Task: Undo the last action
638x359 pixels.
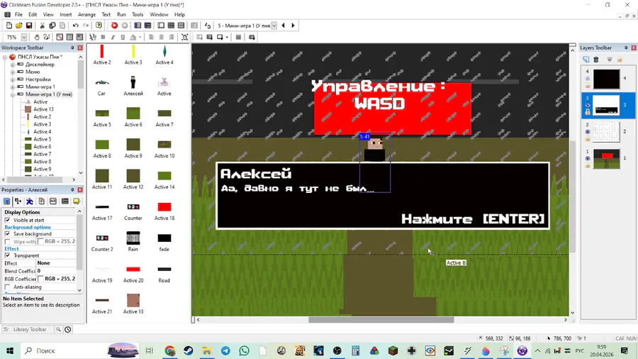Action: pos(76,26)
